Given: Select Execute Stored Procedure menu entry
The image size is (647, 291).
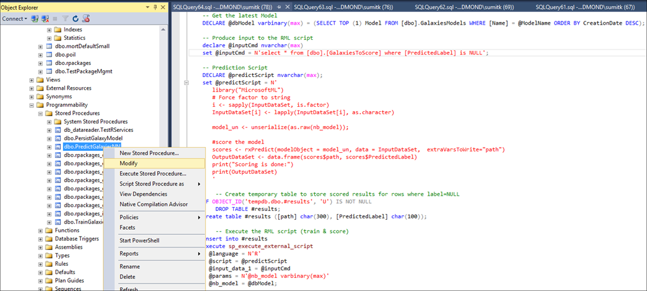Looking at the screenshot, I should (x=153, y=174).
